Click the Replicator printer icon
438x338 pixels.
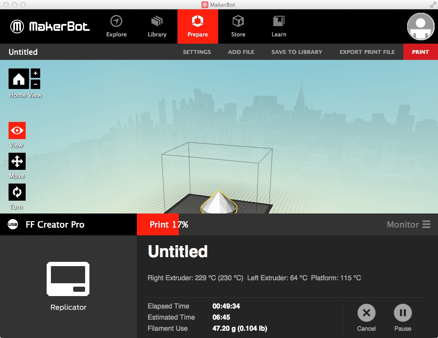click(68, 279)
